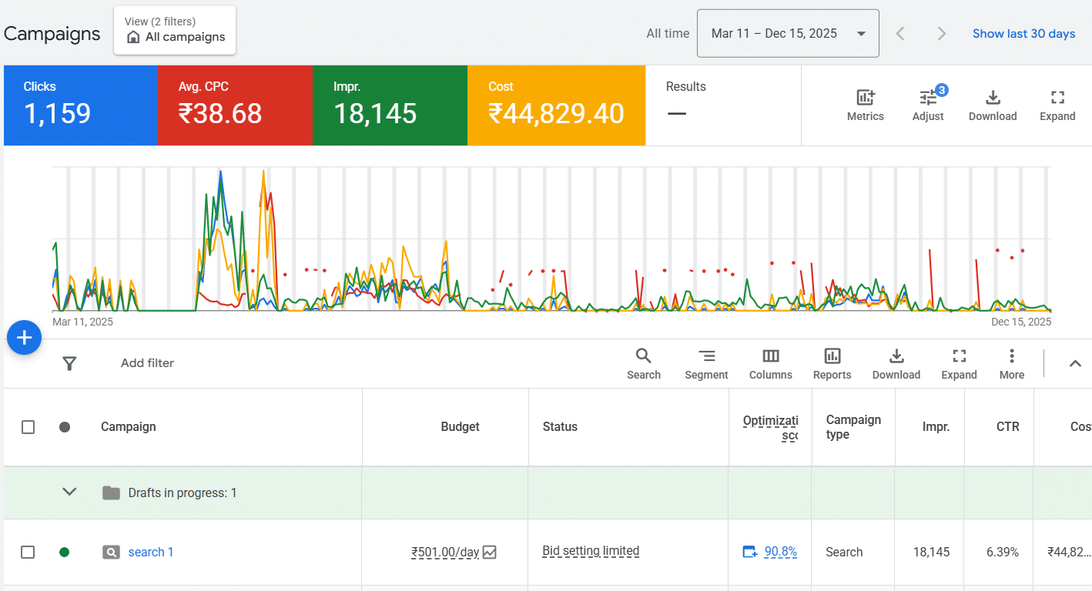Tick the select-all campaigns header checkbox

[28, 427]
